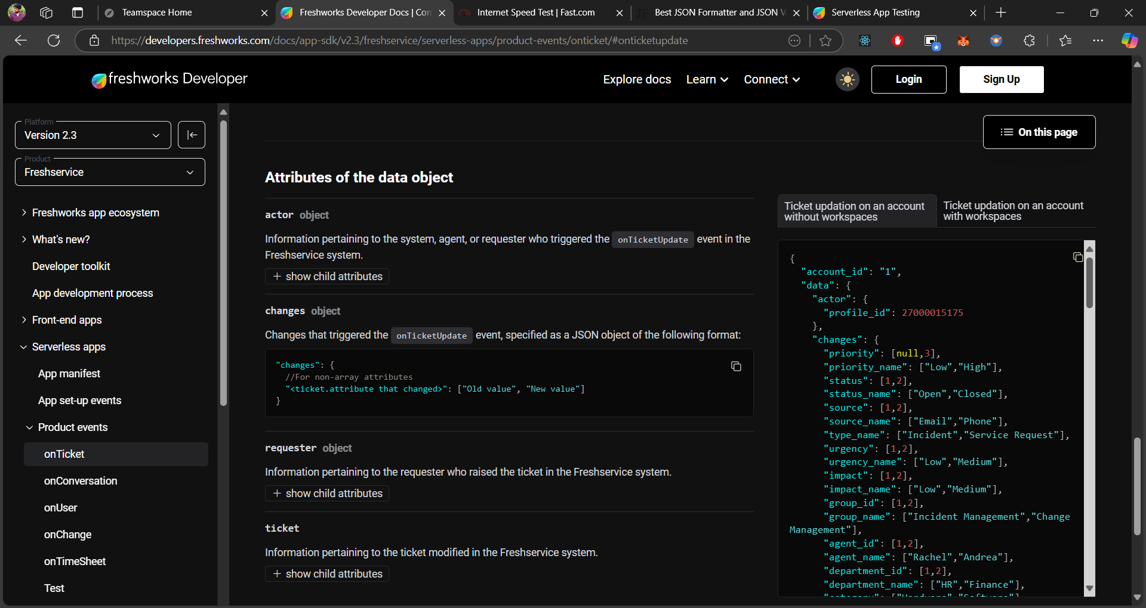
Task: Open the Platform Version 2.3 dropdown
Action: 93,135
